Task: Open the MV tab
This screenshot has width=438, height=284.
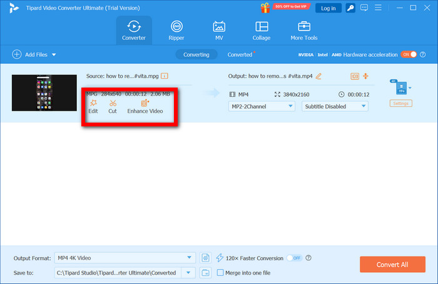Action: point(219,31)
